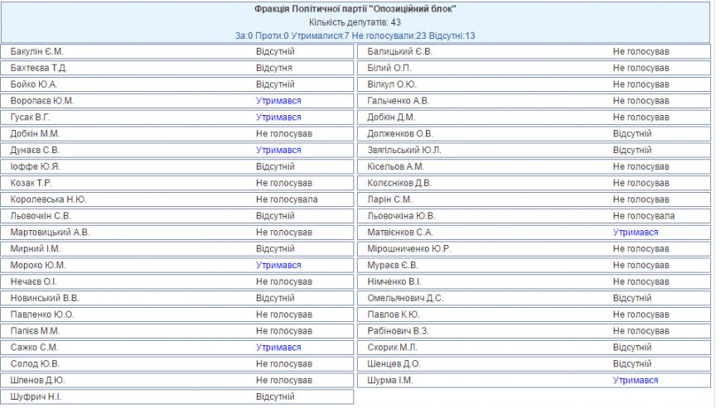Select the name Сажко С.М.
The image size is (720, 408).
(x=34, y=348)
